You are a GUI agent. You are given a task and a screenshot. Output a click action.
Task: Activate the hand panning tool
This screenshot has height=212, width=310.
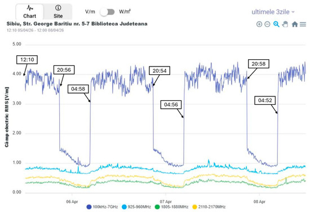click(285, 24)
